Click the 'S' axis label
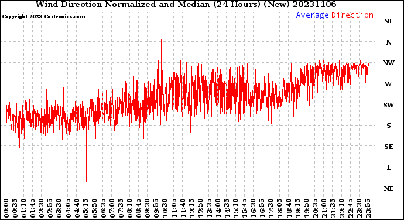404x220 pixels. 389,126
